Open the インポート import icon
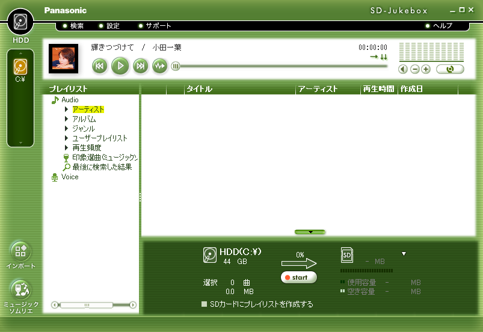Viewport: 483px width, 332px height. click(20, 251)
